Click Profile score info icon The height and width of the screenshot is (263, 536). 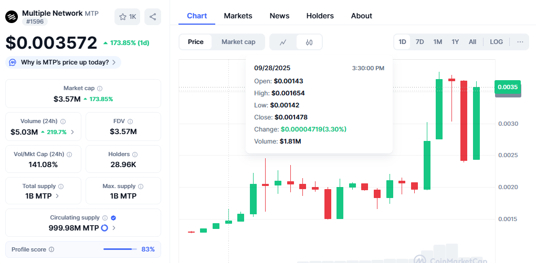51,249
